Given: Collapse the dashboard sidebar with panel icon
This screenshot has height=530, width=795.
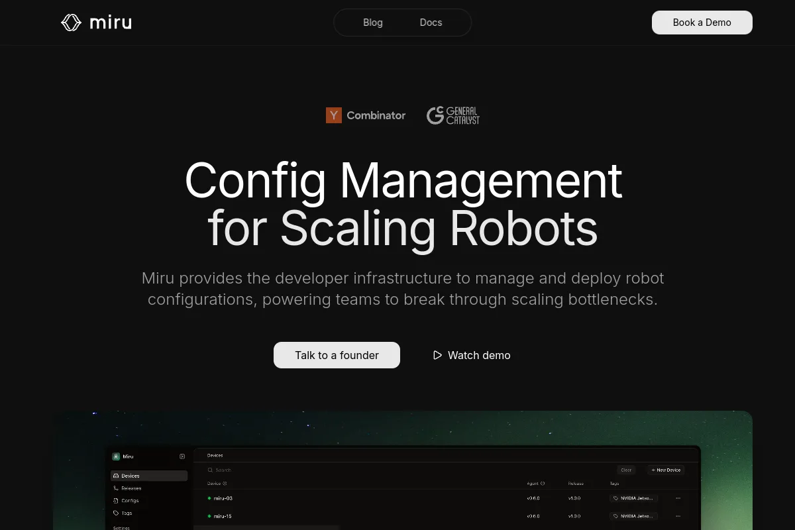Looking at the screenshot, I should click(182, 456).
